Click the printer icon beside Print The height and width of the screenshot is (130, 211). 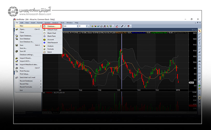click(17, 68)
